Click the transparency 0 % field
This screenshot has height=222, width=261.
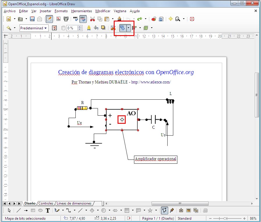click(72, 28)
